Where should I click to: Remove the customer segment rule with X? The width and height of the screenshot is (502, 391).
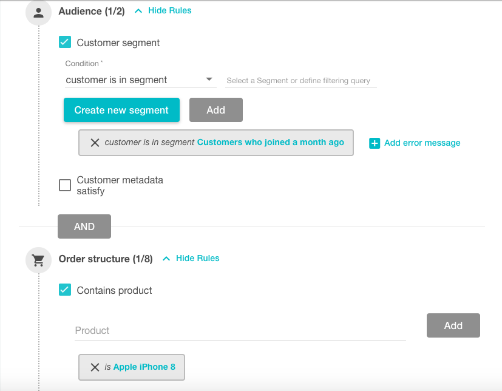click(95, 143)
